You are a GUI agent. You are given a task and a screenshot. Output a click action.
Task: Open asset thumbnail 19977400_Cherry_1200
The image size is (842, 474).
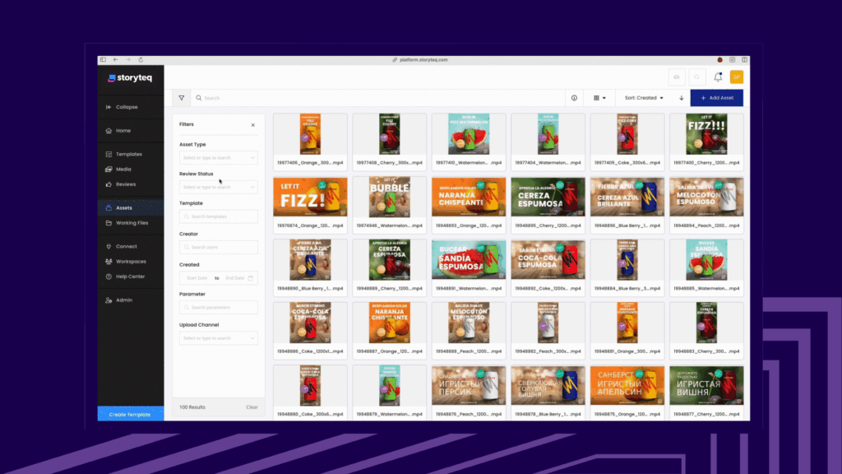click(706, 134)
